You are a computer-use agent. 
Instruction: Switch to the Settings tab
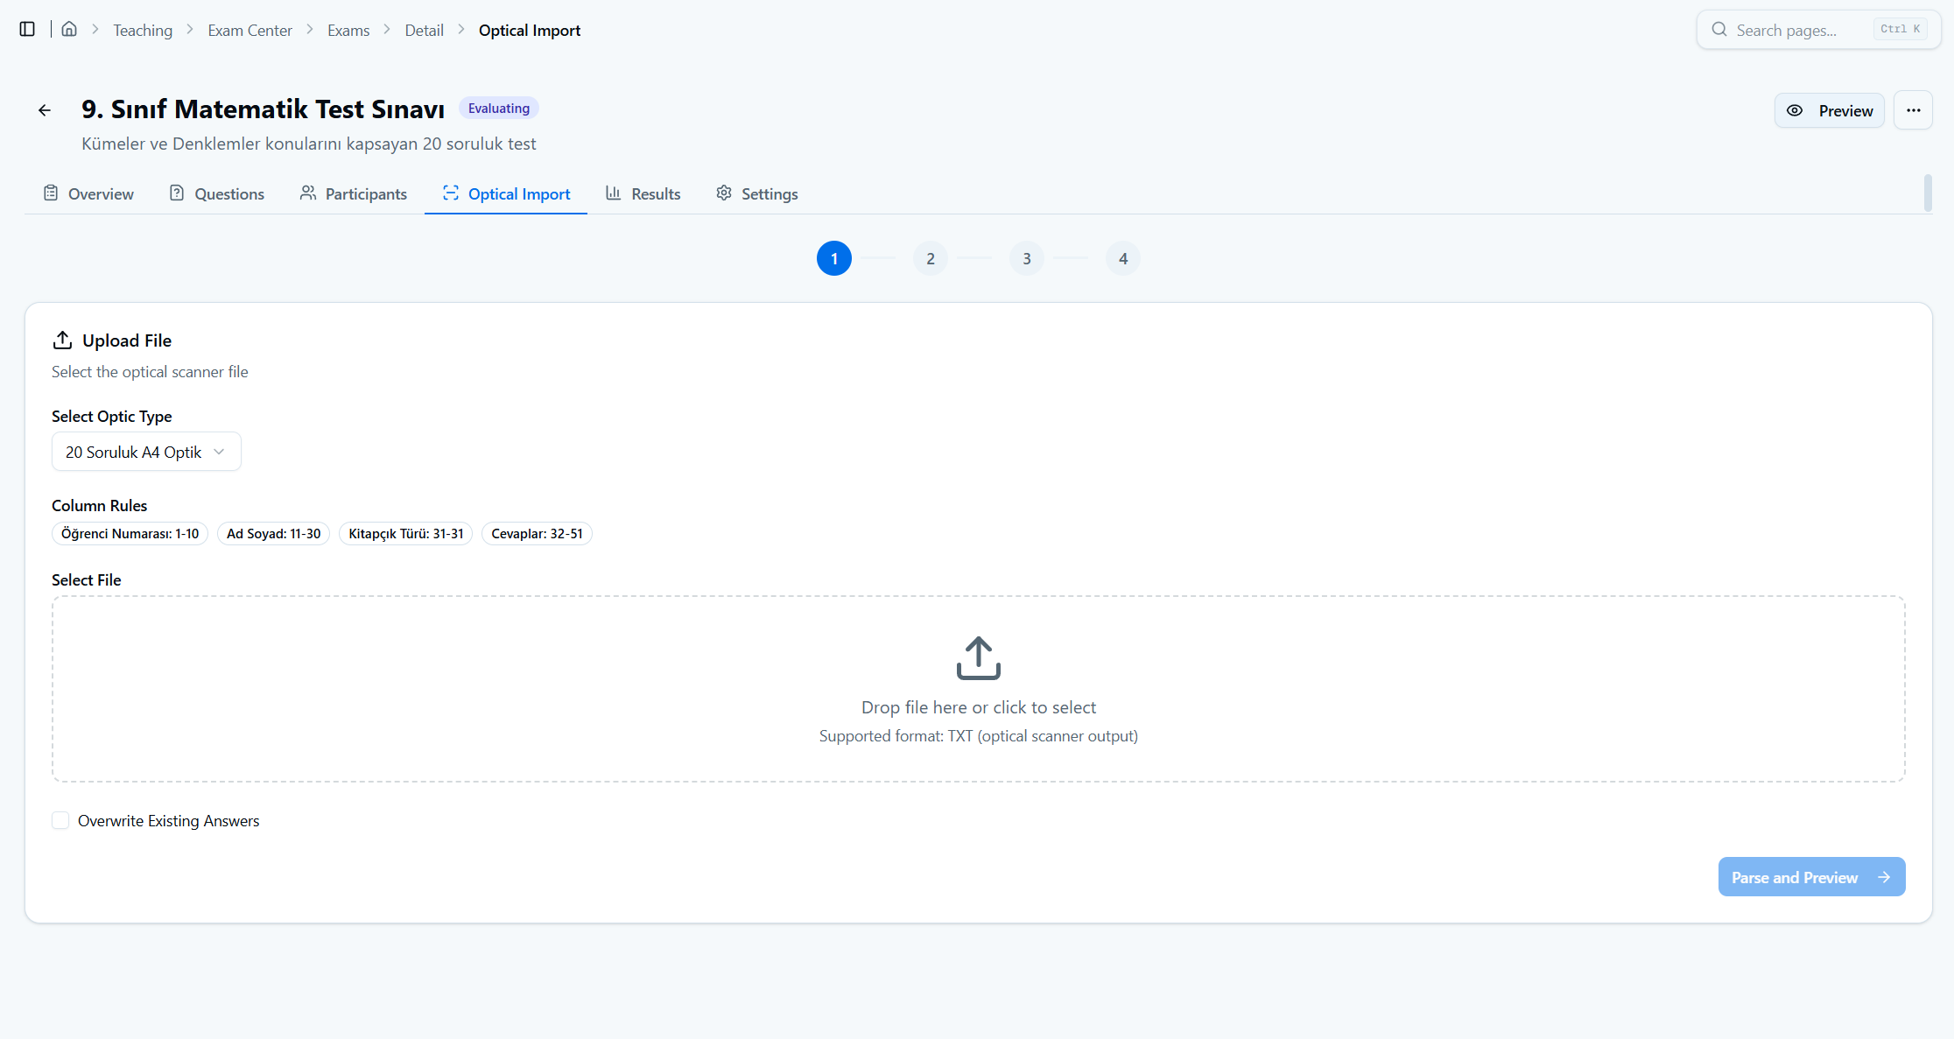tap(757, 194)
